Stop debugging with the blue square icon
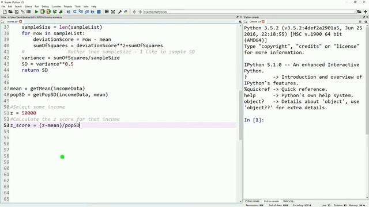This screenshot has width=369, height=207. [x=99, y=11]
